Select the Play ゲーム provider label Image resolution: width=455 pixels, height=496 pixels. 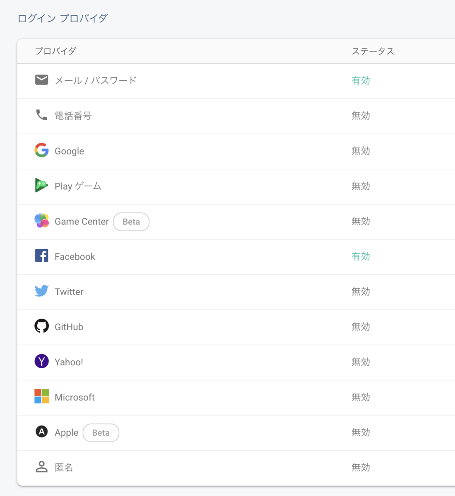[78, 186]
